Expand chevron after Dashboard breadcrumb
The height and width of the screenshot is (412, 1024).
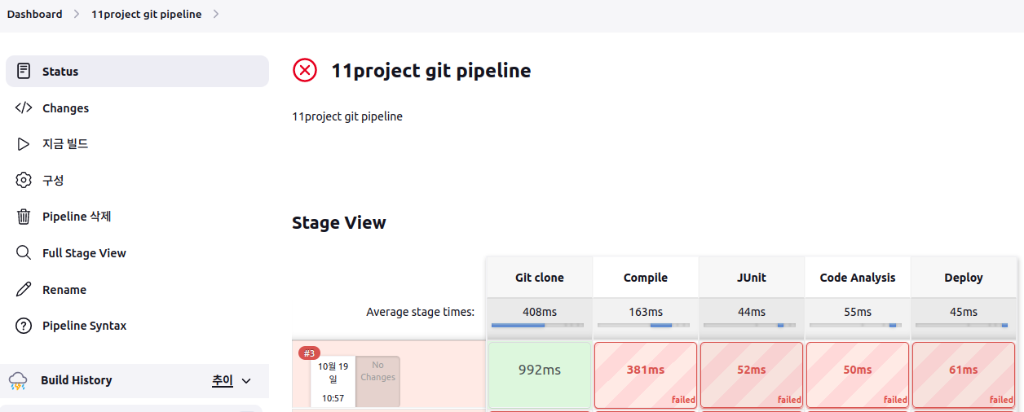[77, 14]
